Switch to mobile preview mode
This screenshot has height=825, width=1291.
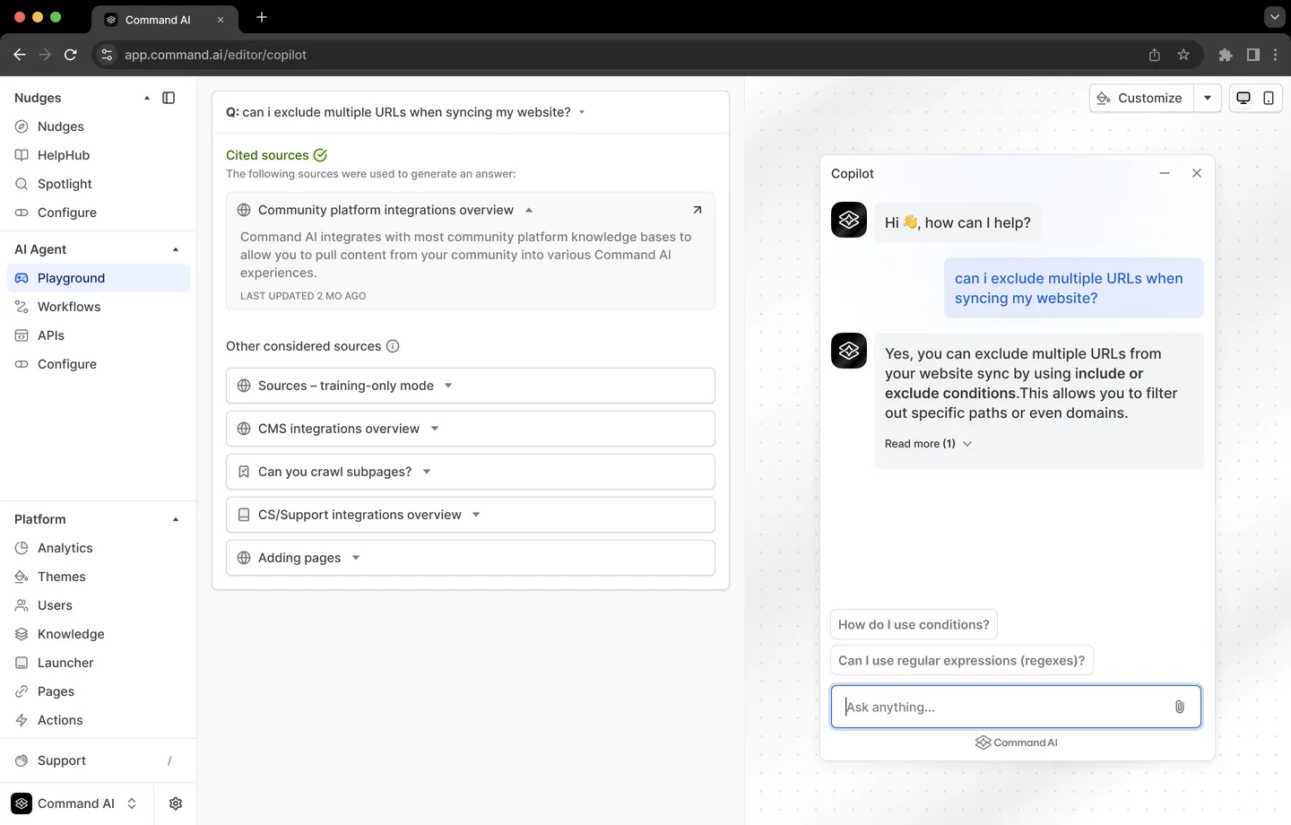coord(1269,98)
